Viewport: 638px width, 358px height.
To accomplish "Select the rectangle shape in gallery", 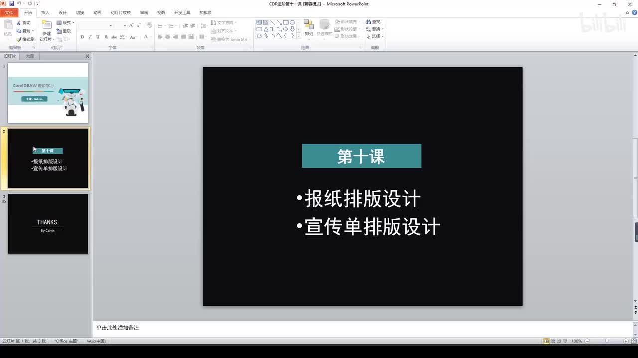I will point(286,22).
